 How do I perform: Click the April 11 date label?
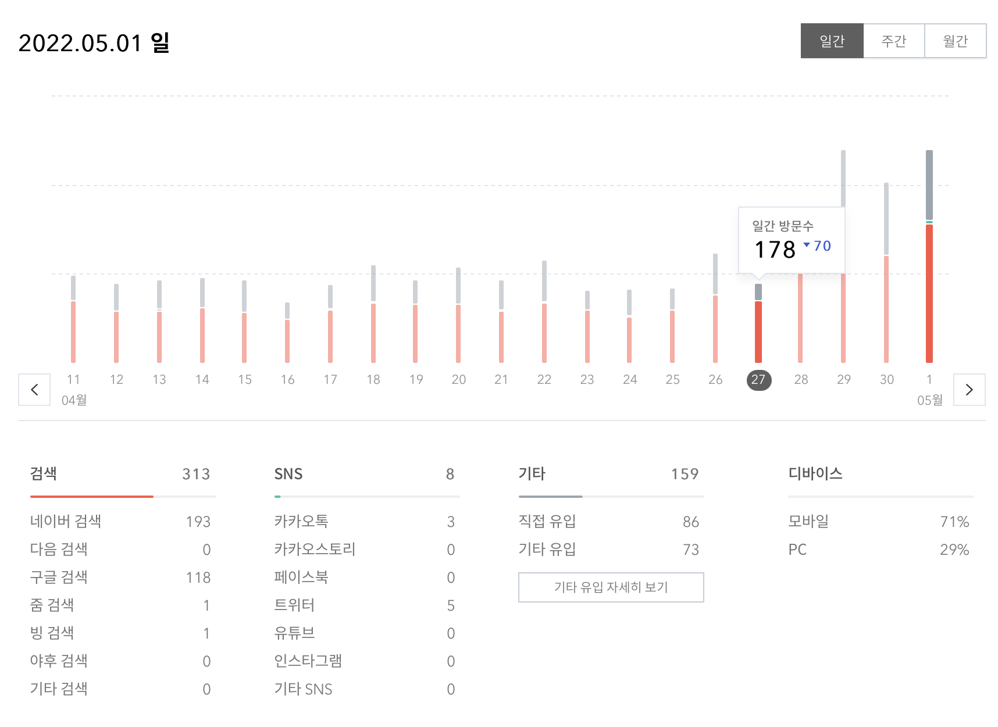tap(73, 379)
